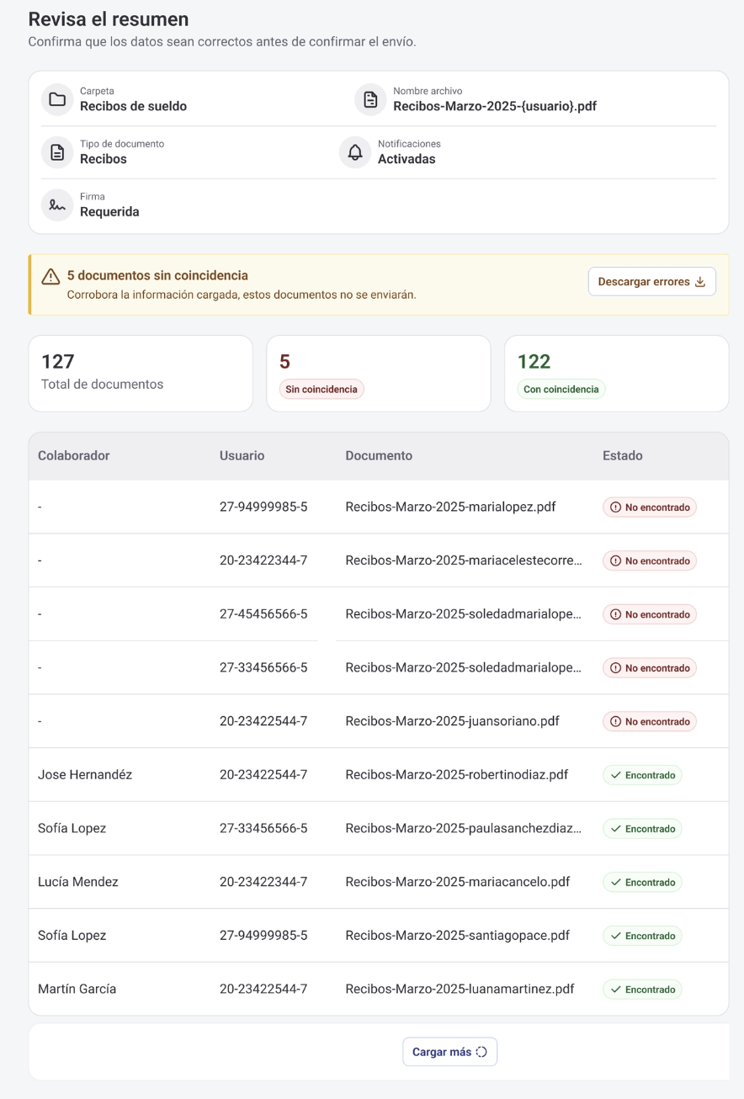Click the number 122 in the matches card

[x=534, y=362]
